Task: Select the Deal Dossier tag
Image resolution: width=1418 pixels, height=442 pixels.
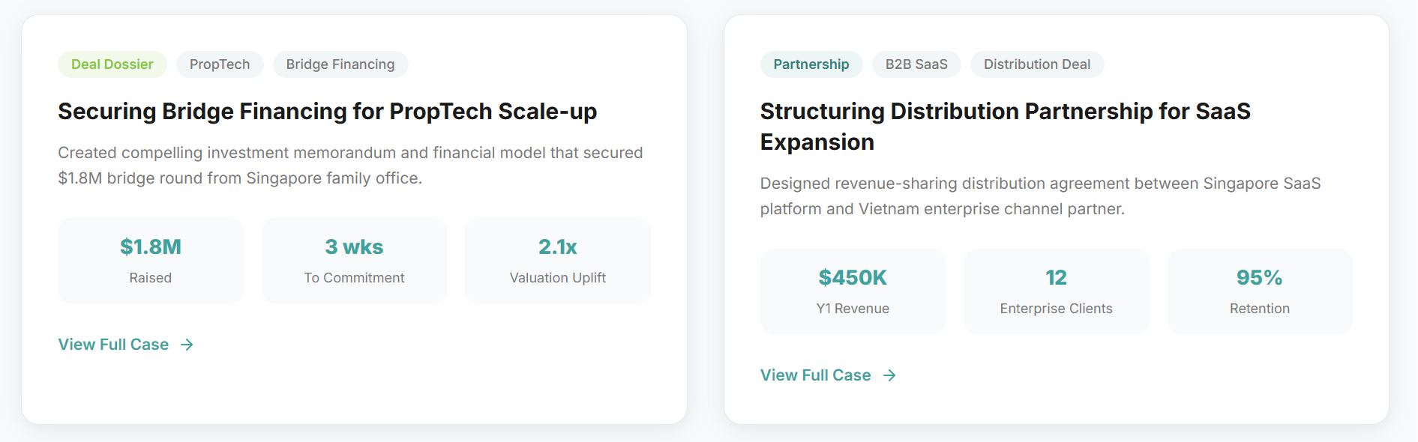Action: point(112,64)
